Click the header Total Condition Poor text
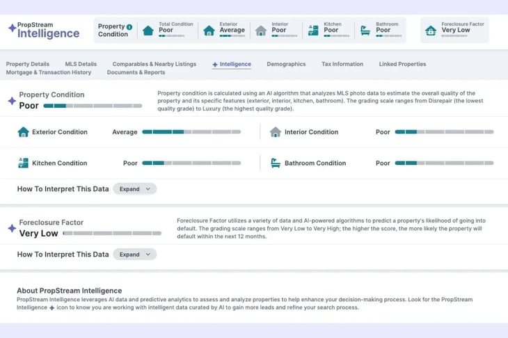508x338 pixels. pos(166,30)
